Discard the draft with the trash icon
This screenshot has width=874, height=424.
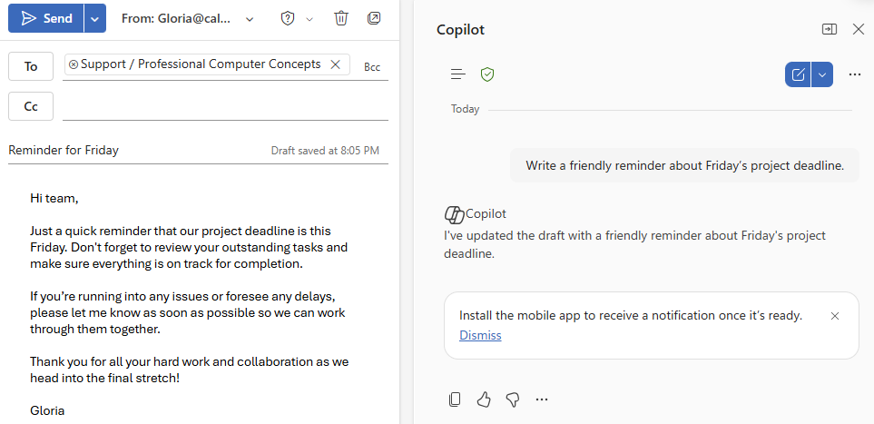[x=341, y=18]
